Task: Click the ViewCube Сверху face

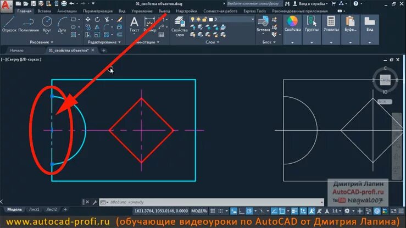Action: tap(385, 80)
